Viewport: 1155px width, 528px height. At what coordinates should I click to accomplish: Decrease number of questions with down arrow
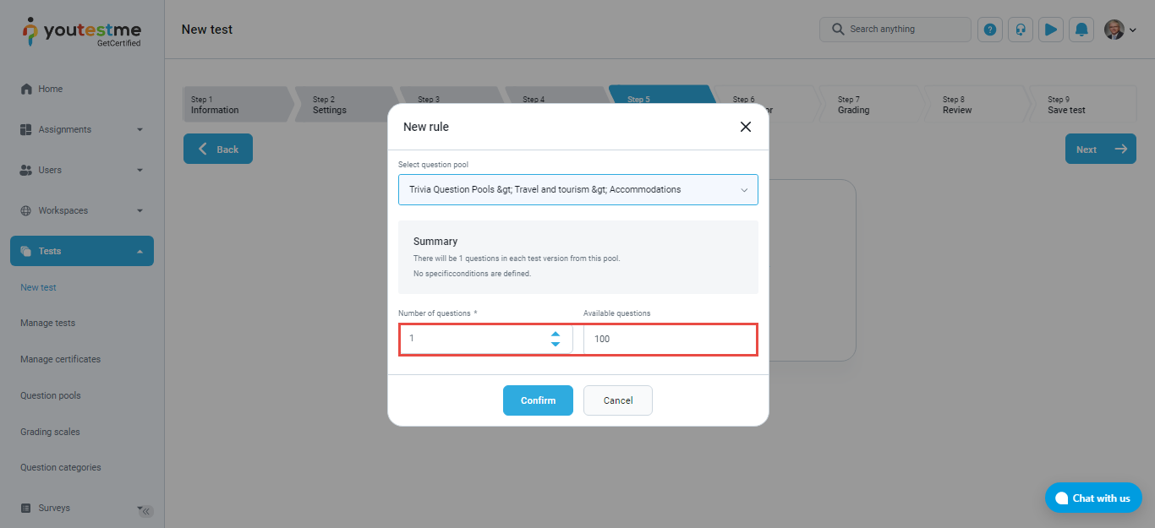point(556,345)
